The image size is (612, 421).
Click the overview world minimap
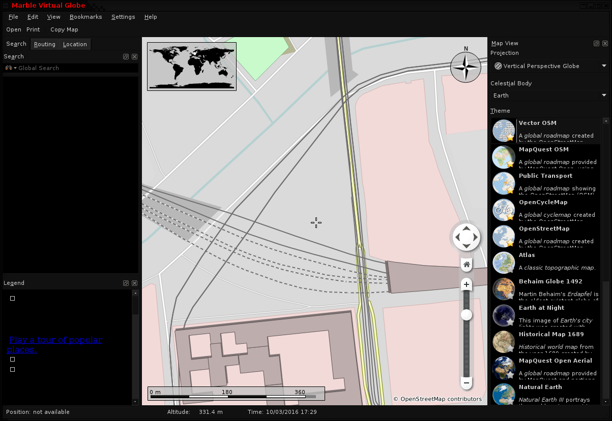(x=192, y=67)
